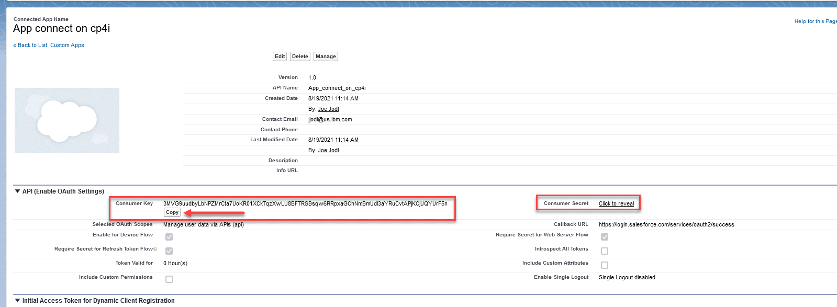Click the cloud app logo image

coord(67,120)
